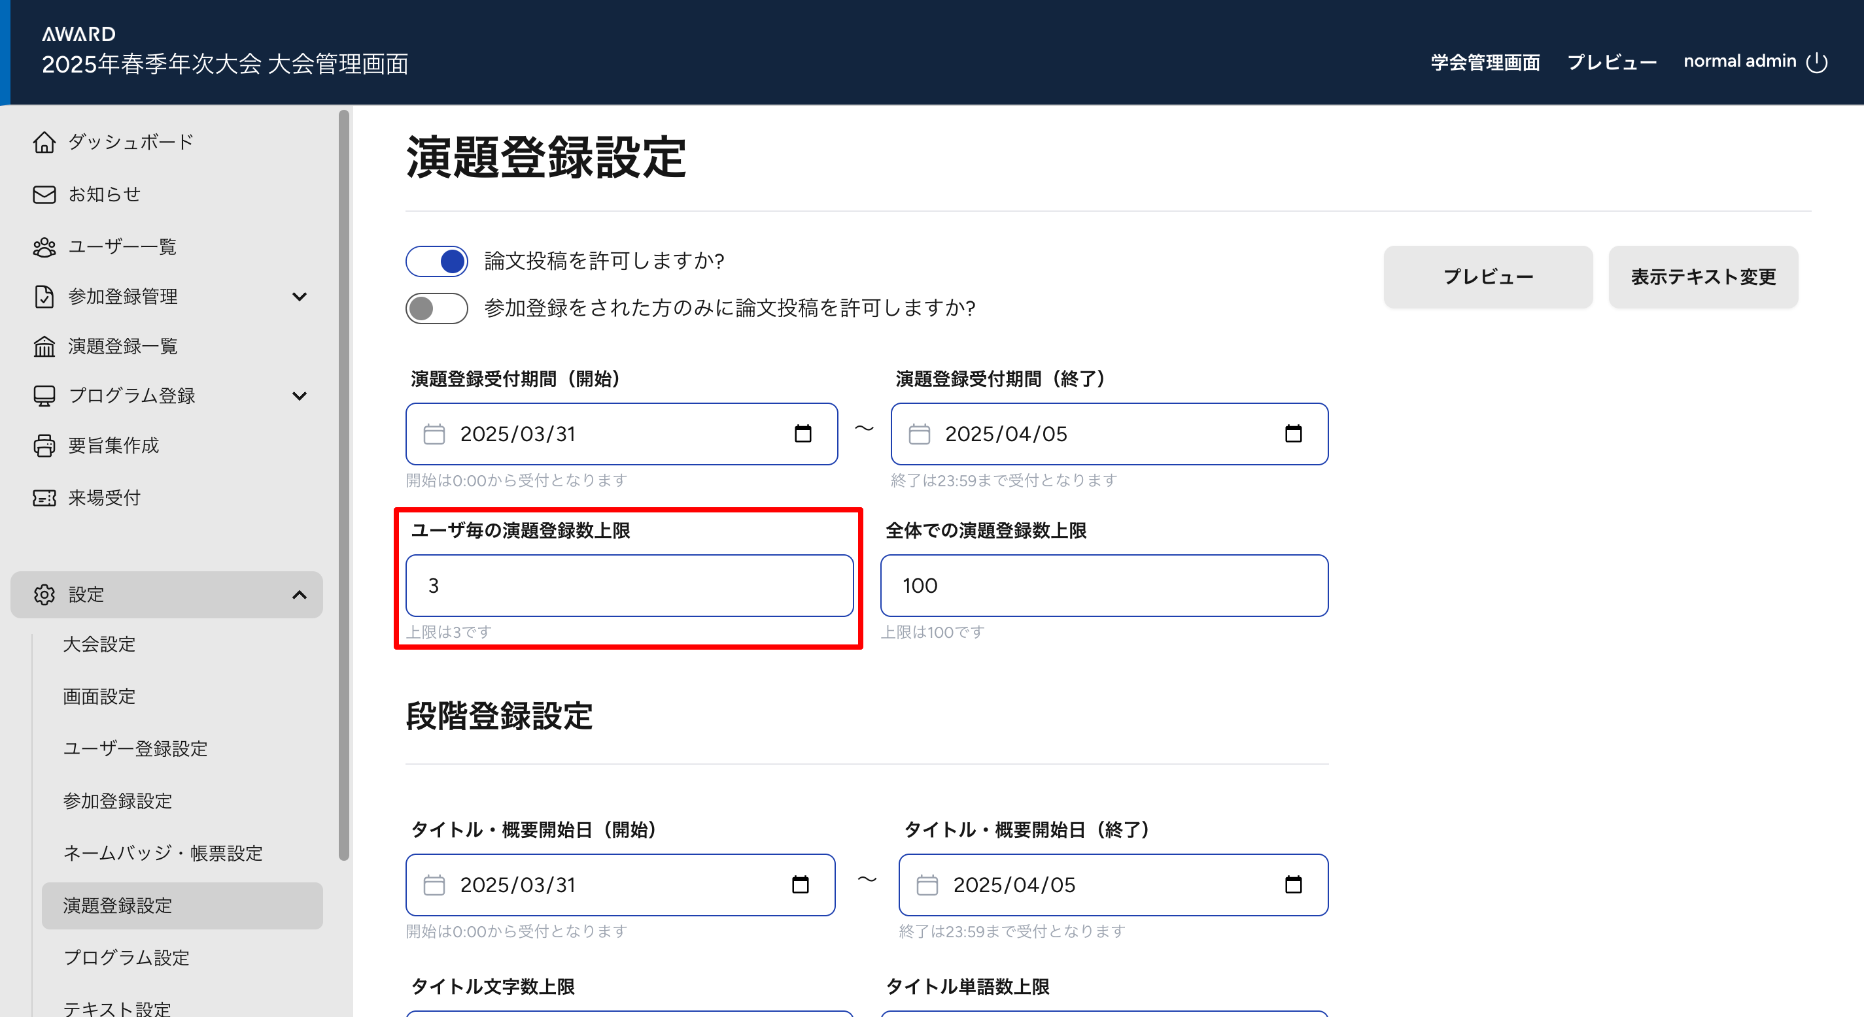
Task: Open 大会設定 in the sidebar
Action: tap(99, 644)
